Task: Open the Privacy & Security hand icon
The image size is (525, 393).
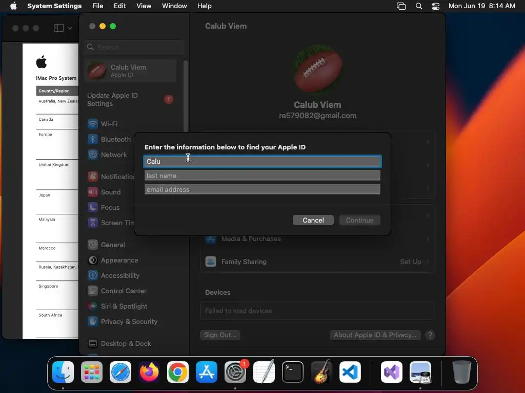Action: 93,321
